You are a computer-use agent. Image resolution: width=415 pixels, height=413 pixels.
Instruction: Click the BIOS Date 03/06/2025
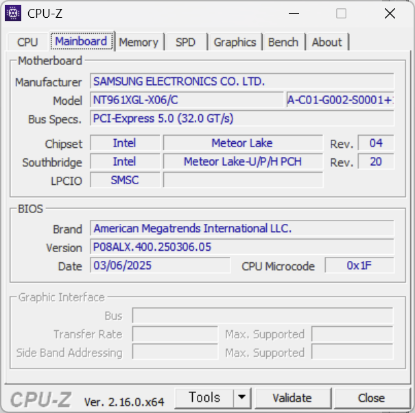[x=160, y=265]
